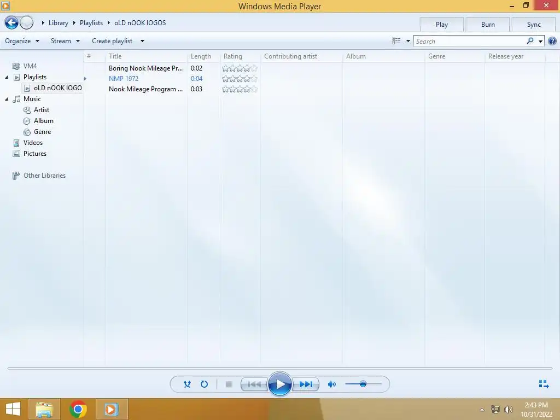This screenshot has height=420, width=560.
Task: Rate Nook Mileage Program track stars
Action: coord(240,89)
